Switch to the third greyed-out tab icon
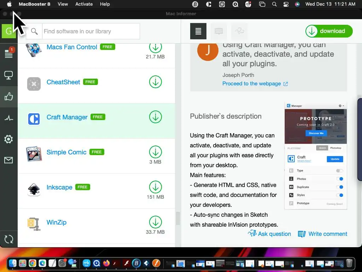The image size is (362, 272). [x=239, y=31]
